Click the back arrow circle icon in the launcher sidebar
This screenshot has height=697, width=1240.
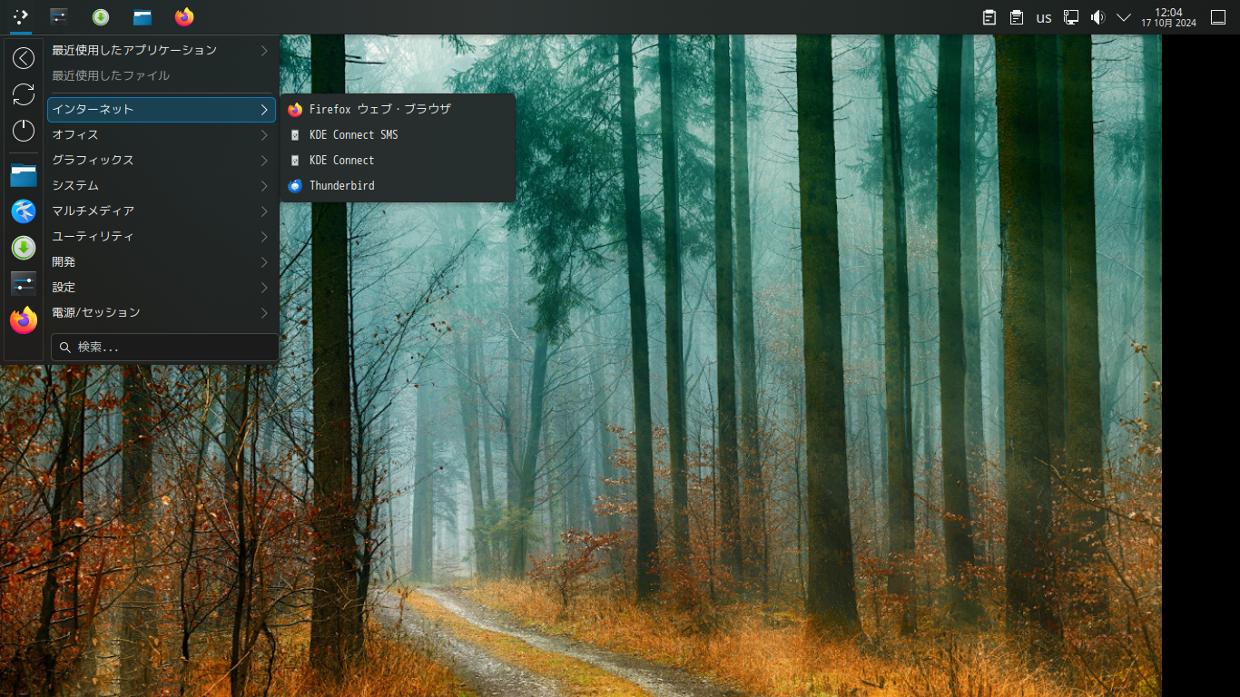tap(24, 58)
